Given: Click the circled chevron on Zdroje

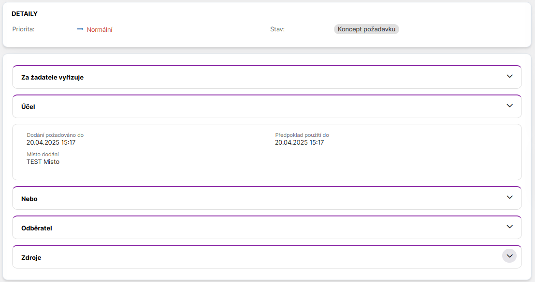Looking at the screenshot, I should coord(509,256).
